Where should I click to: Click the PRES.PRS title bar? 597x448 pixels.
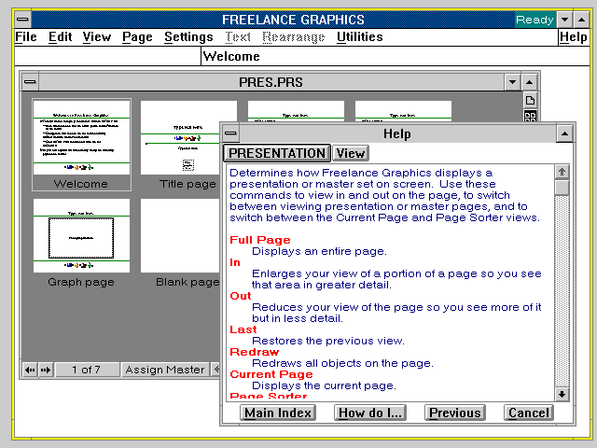271,82
